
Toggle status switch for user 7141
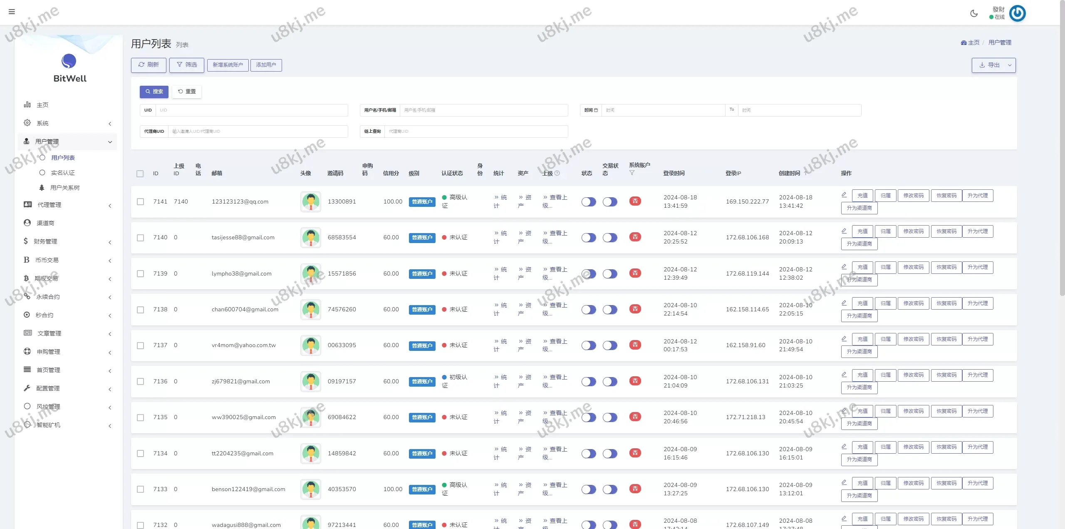coord(589,202)
